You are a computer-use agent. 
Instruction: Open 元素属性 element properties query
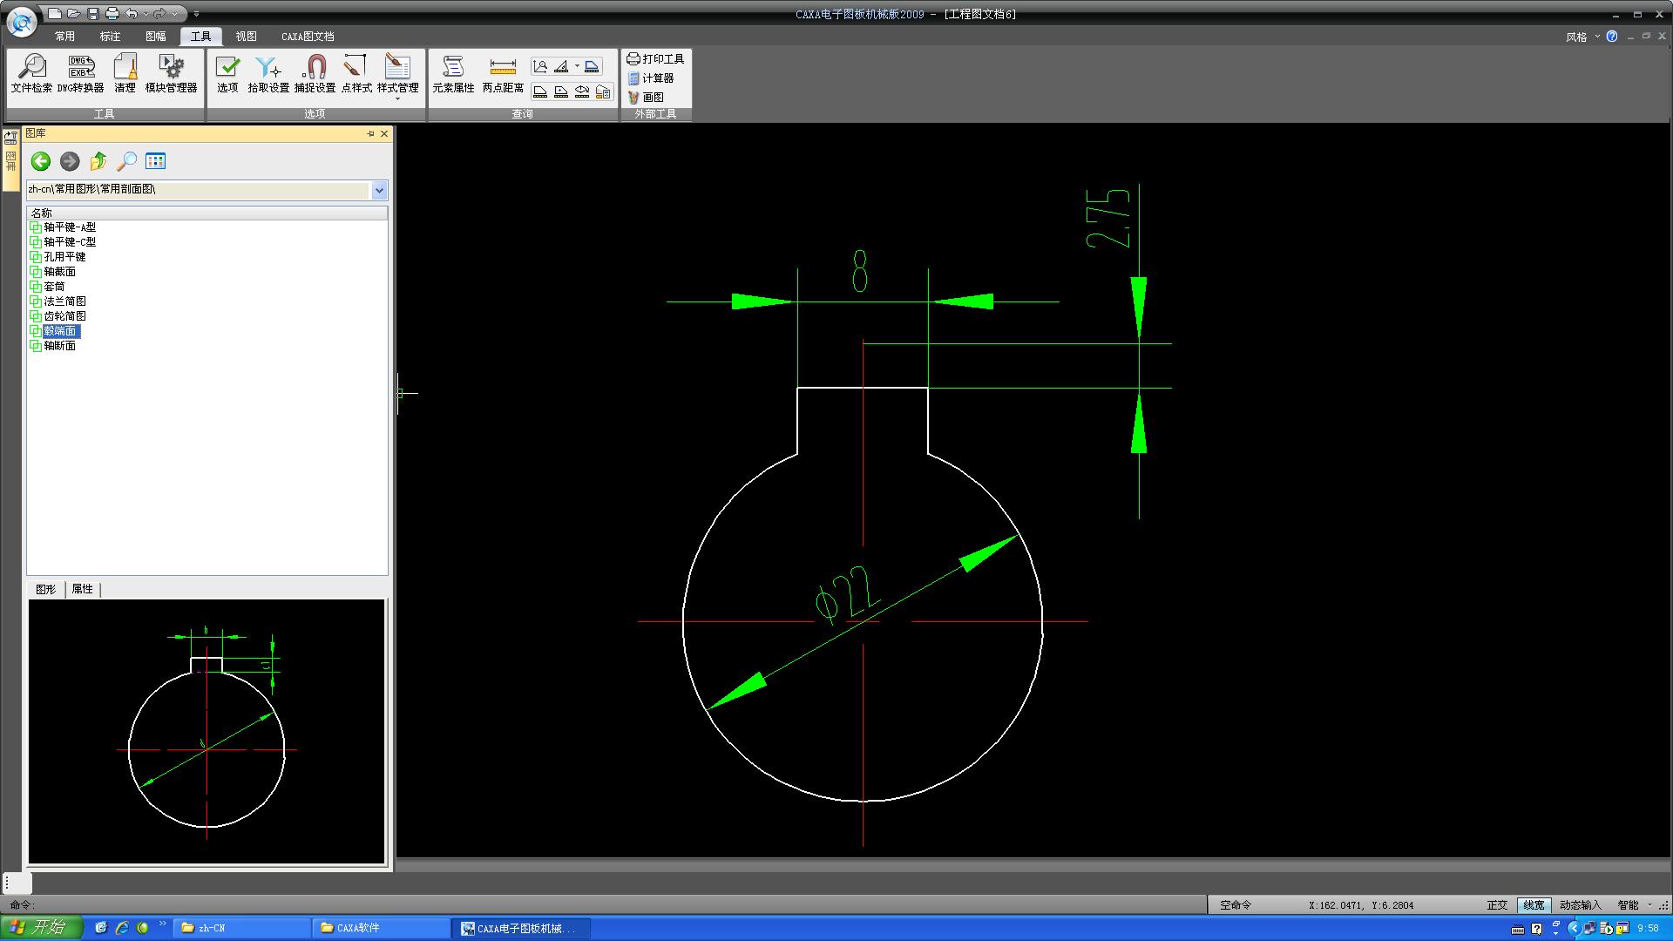[x=453, y=73]
